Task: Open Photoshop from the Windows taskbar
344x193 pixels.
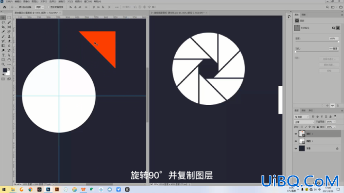Action: pyautogui.click(x=48, y=190)
